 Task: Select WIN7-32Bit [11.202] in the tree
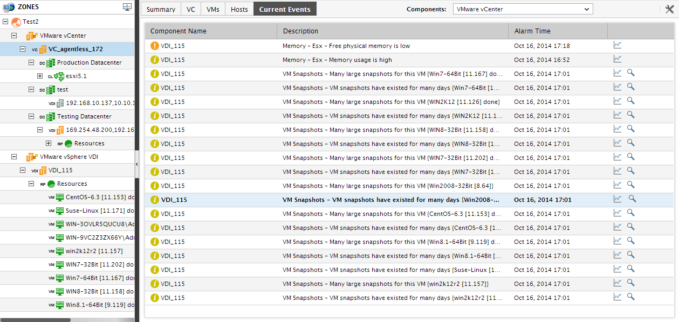(99, 264)
